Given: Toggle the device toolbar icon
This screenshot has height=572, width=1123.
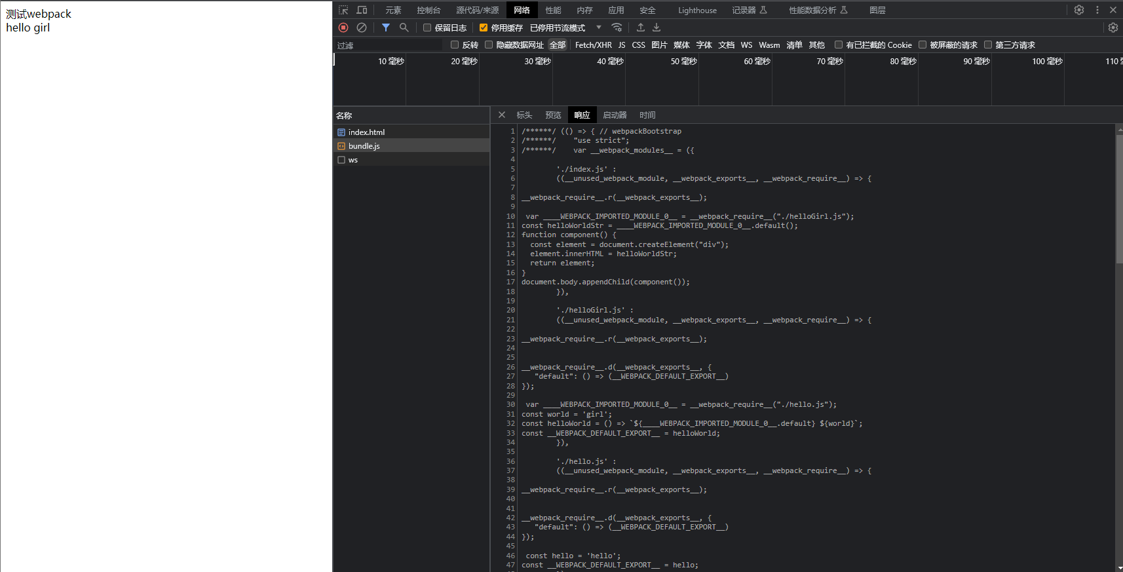Looking at the screenshot, I should tap(362, 10).
